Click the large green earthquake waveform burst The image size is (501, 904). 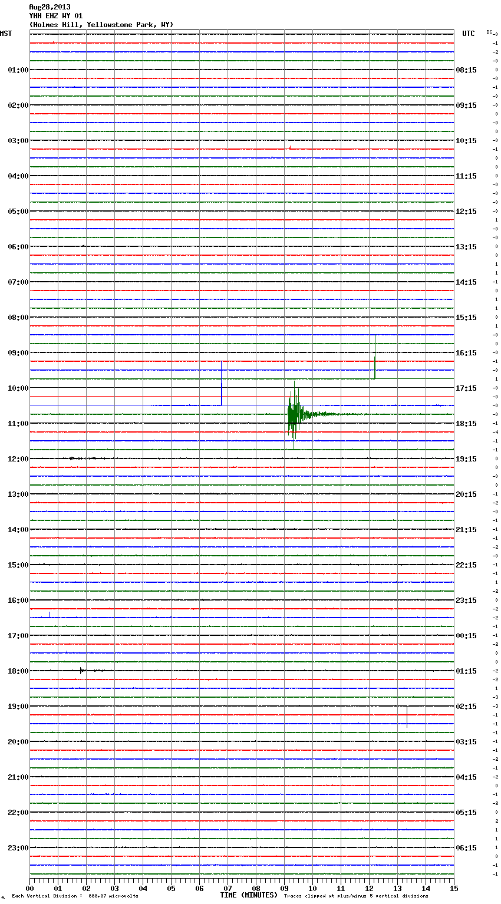294,414
